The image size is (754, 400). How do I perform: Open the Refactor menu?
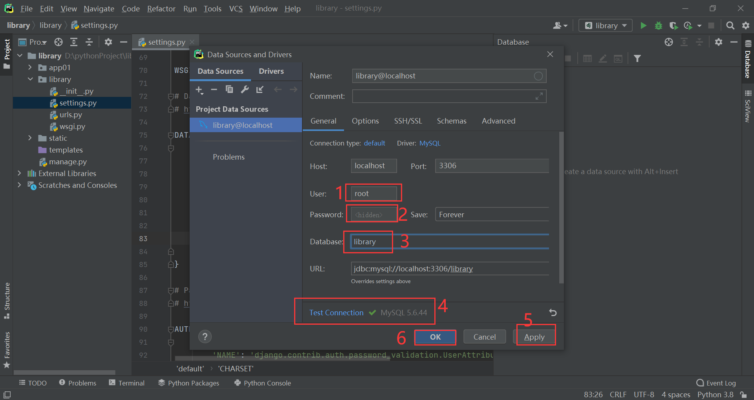tap(161, 9)
